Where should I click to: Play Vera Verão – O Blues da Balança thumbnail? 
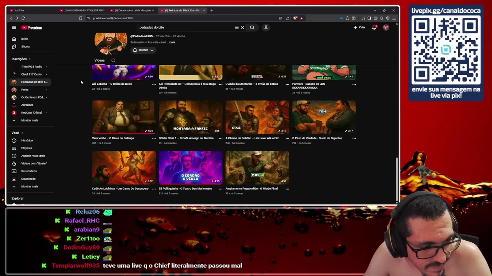click(124, 117)
